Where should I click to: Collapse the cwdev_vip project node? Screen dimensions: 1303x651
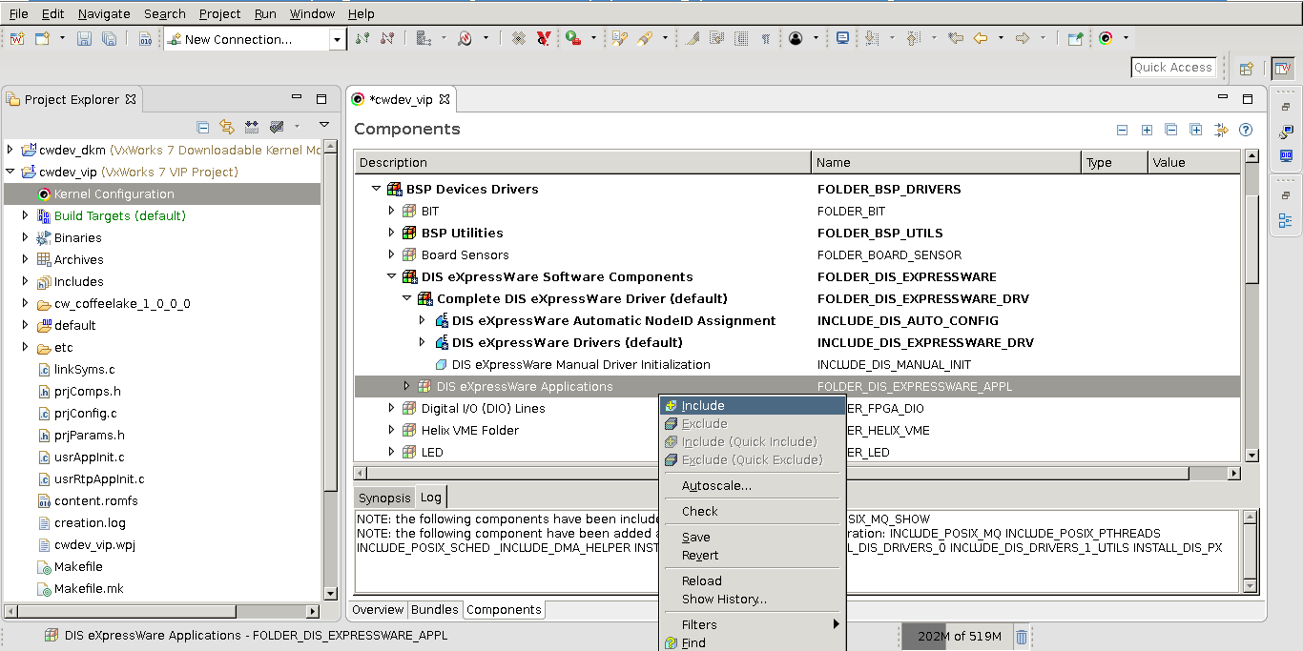pyautogui.click(x=10, y=172)
